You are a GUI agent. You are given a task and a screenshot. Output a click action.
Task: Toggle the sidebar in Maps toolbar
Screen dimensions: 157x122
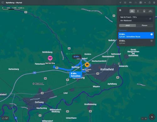tap(3, 3)
